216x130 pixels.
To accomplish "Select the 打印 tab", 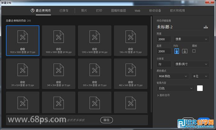I will [x=99, y=11].
